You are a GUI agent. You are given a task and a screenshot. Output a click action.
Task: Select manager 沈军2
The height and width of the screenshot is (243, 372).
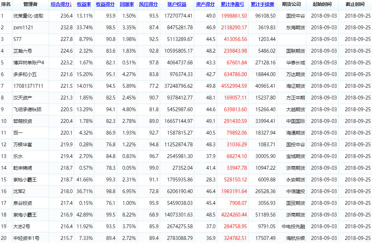click(19, 191)
